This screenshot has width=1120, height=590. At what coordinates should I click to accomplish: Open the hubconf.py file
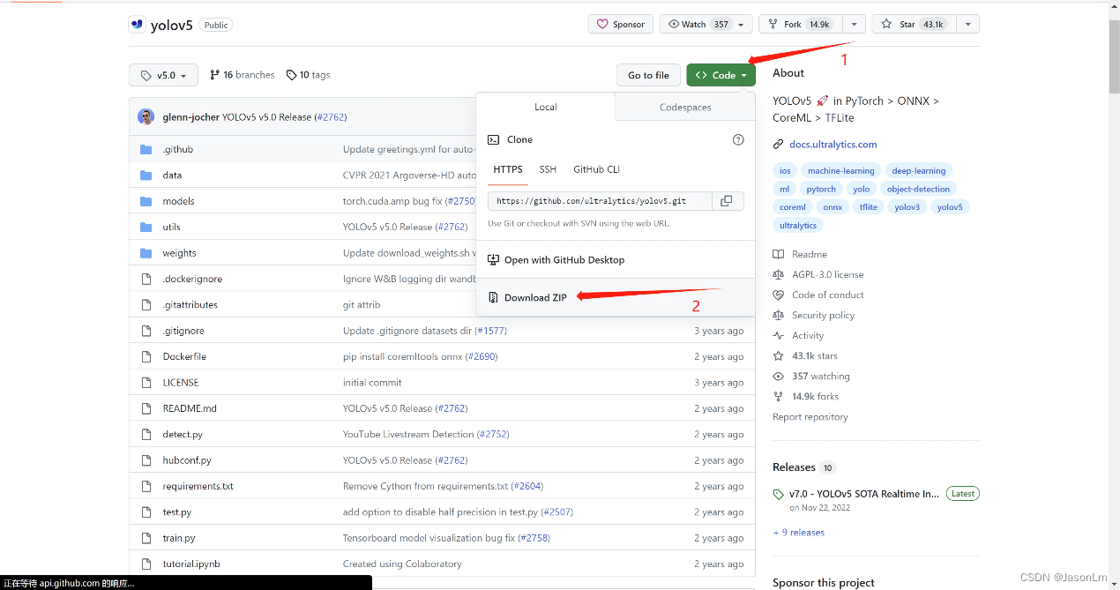(187, 460)
